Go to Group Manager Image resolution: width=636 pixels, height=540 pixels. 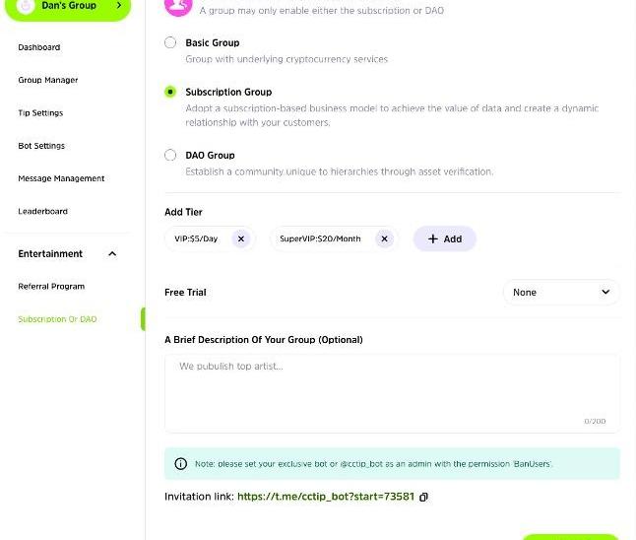[48, 81]
